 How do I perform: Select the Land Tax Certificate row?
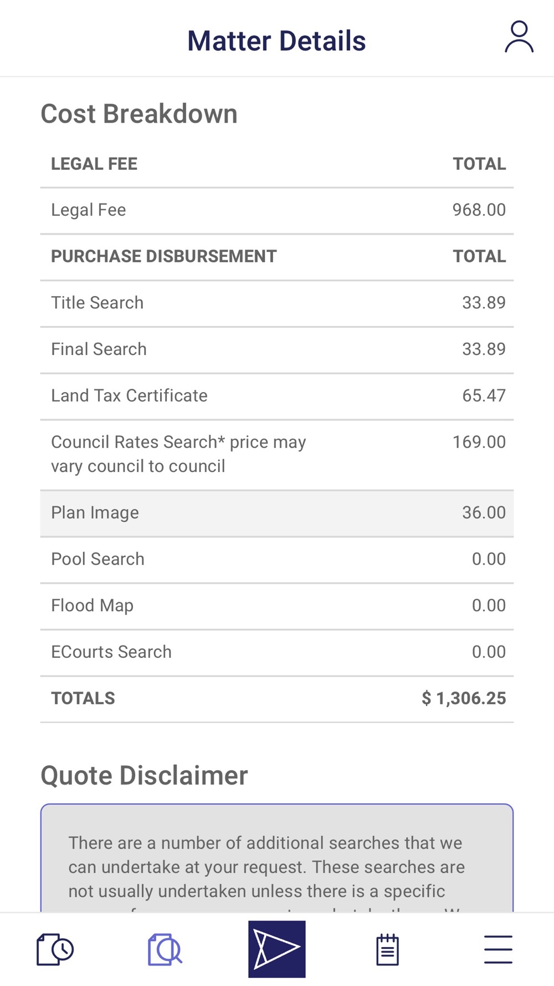[277, 396]
